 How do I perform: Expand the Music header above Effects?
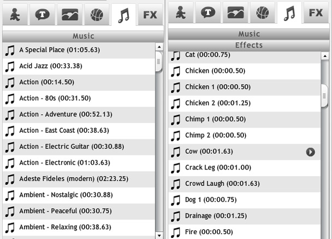point(249,34)
